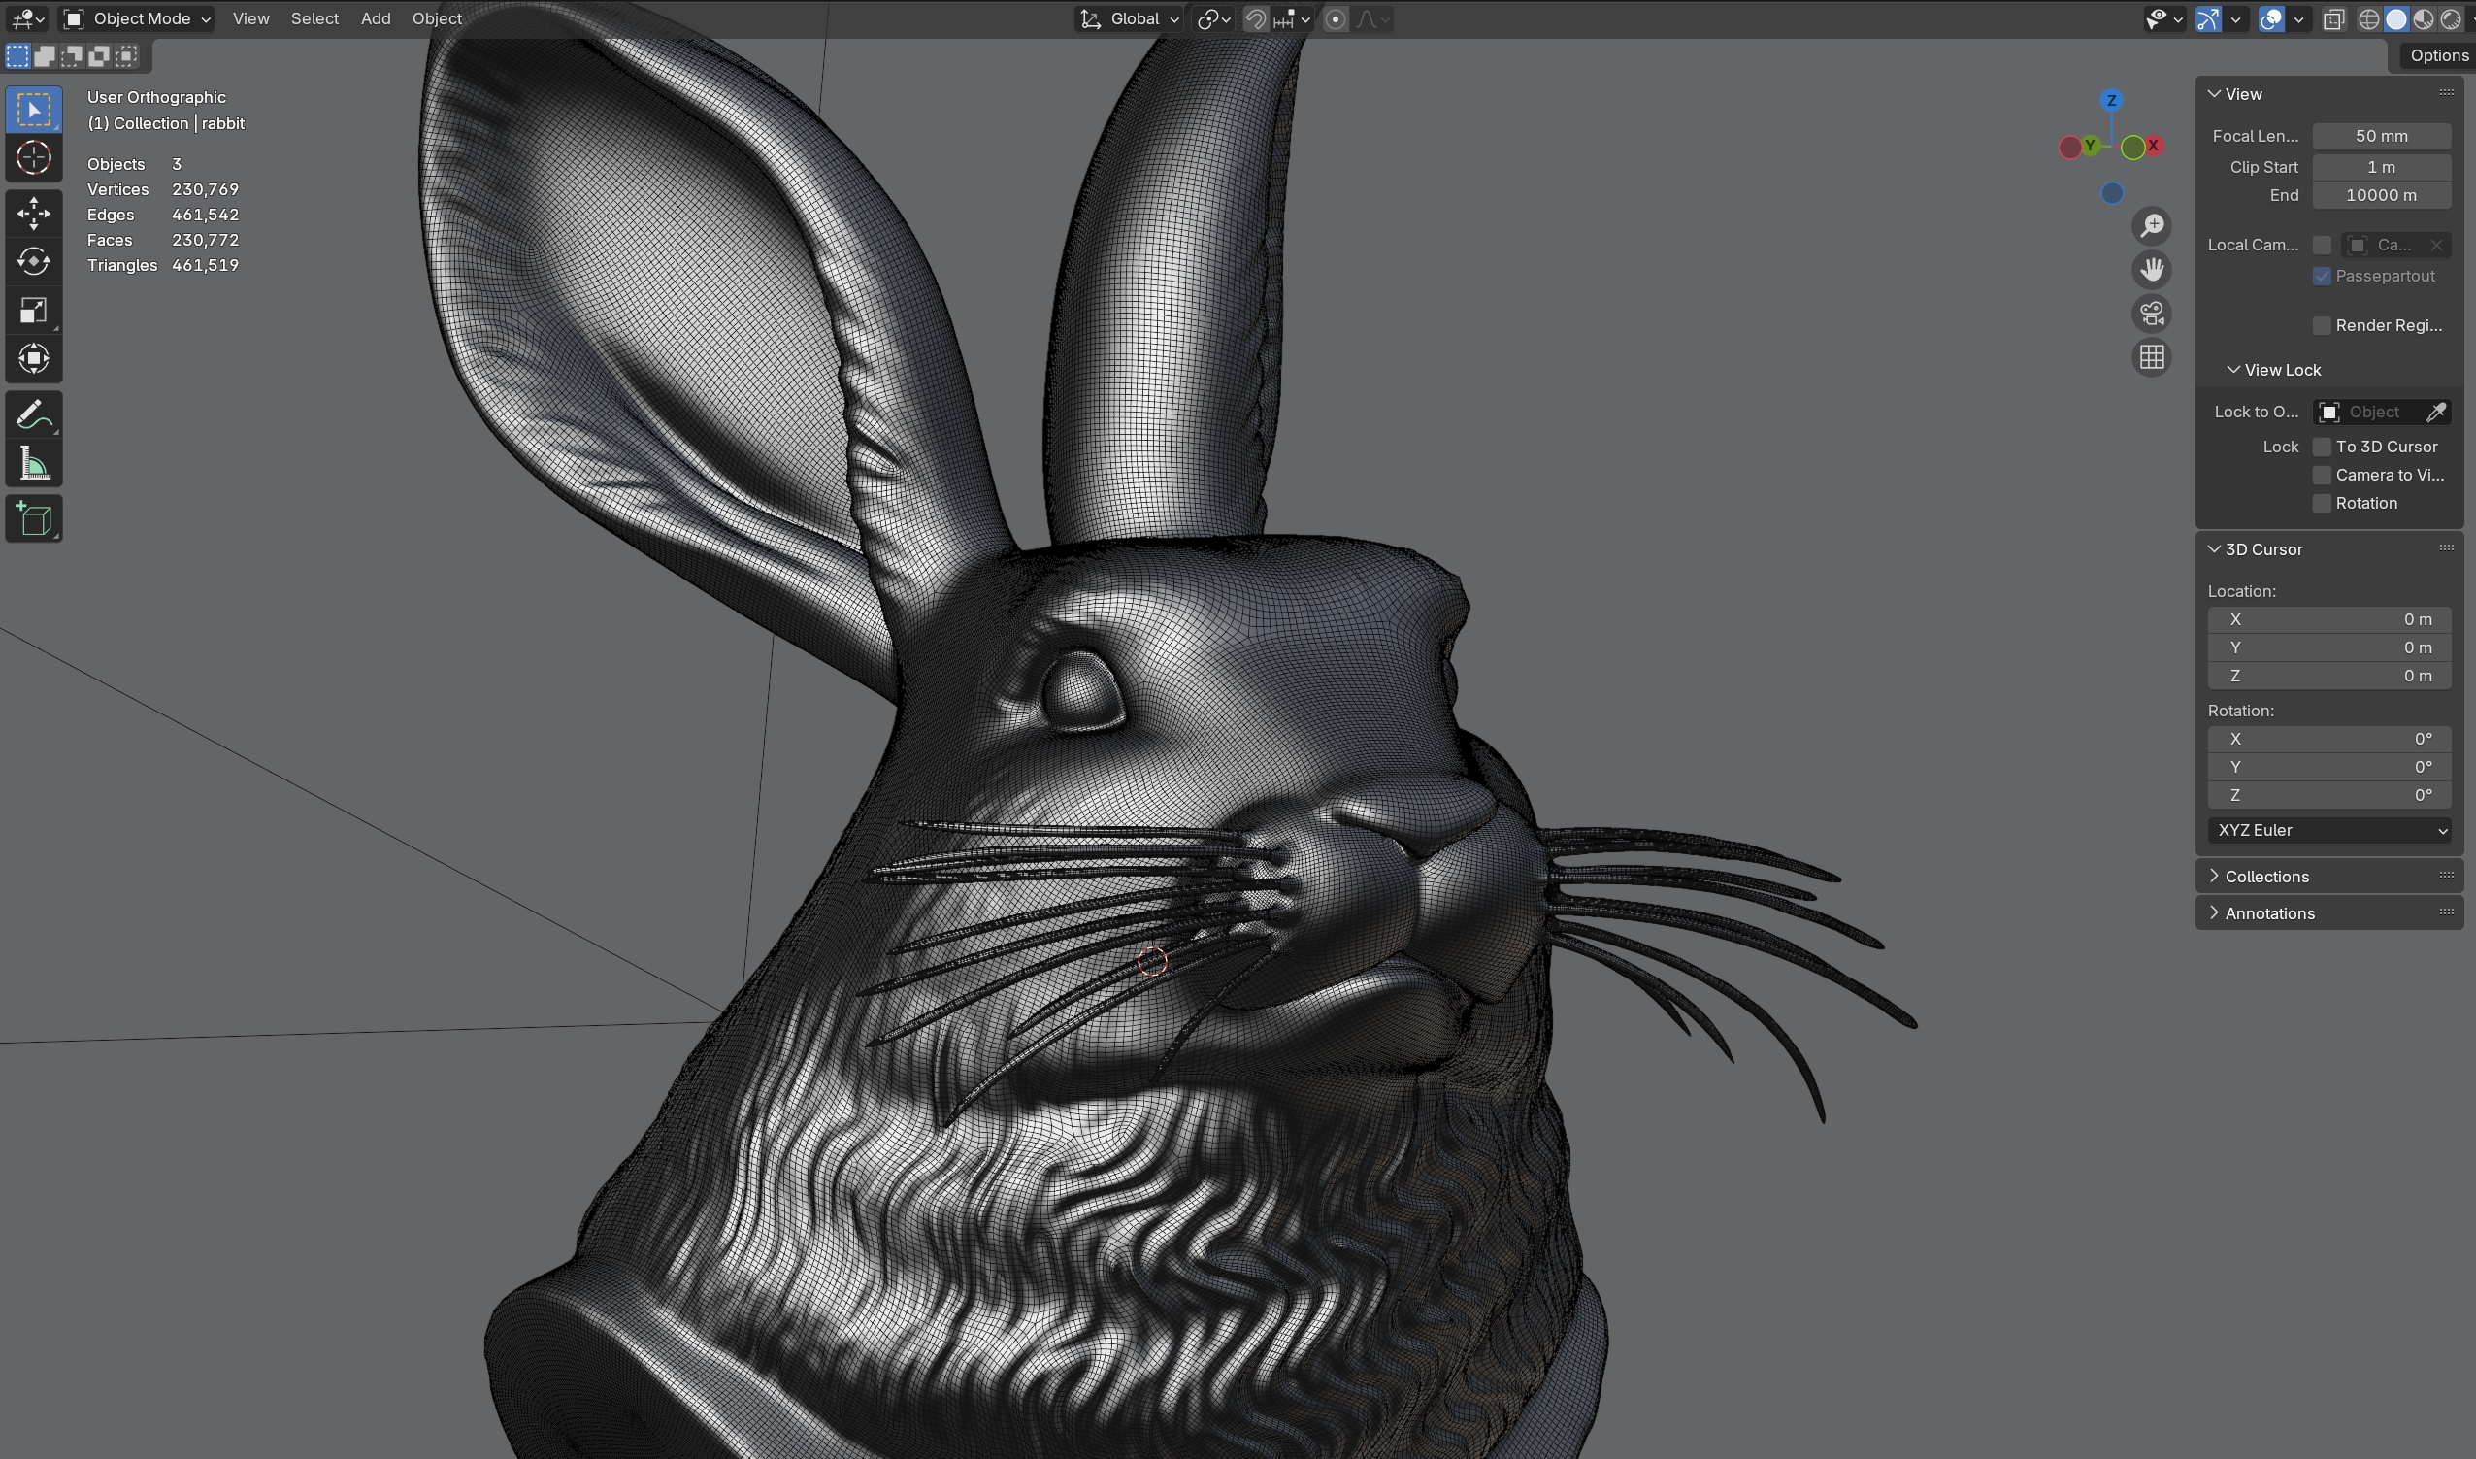The width and height of the screenshot is (2476, 1459).
Task: Select the Scale tool
Action: pyautogui.click(x=33, y=311)
